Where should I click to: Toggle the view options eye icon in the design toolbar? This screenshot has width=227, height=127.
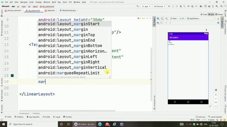point(158,23)
